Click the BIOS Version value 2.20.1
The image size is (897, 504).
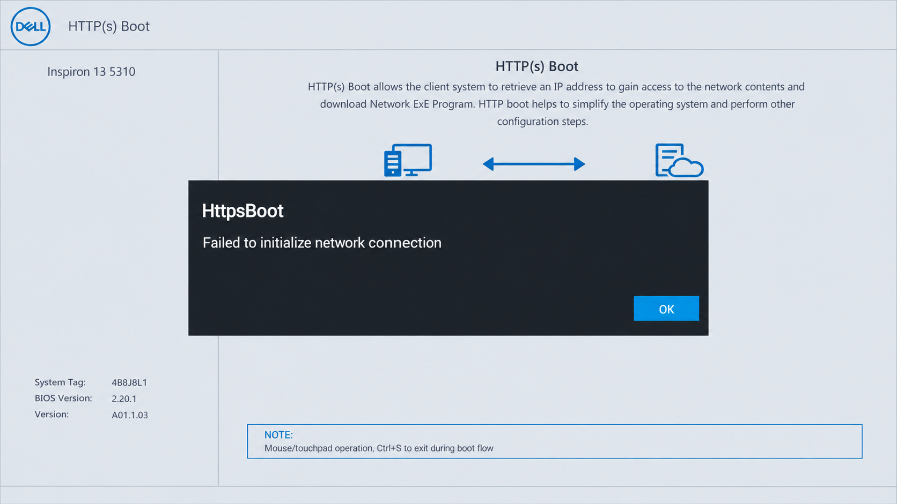click(x=124, y=398)
